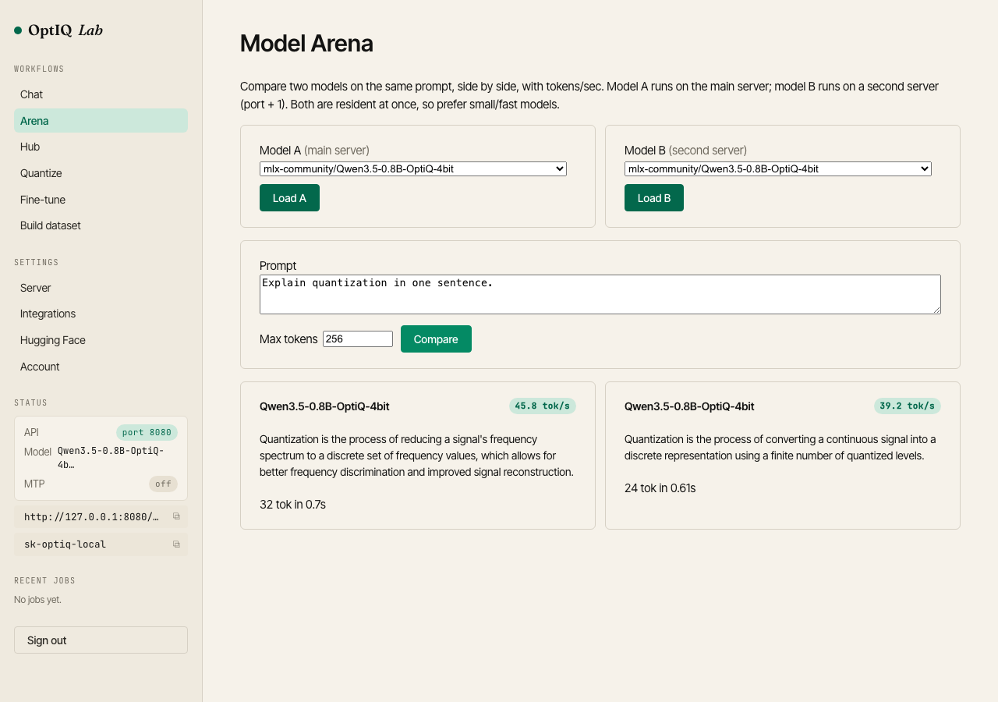Open the Fine-tune workflow
This screenshot has height=702, width=998.
coord(101,200)
